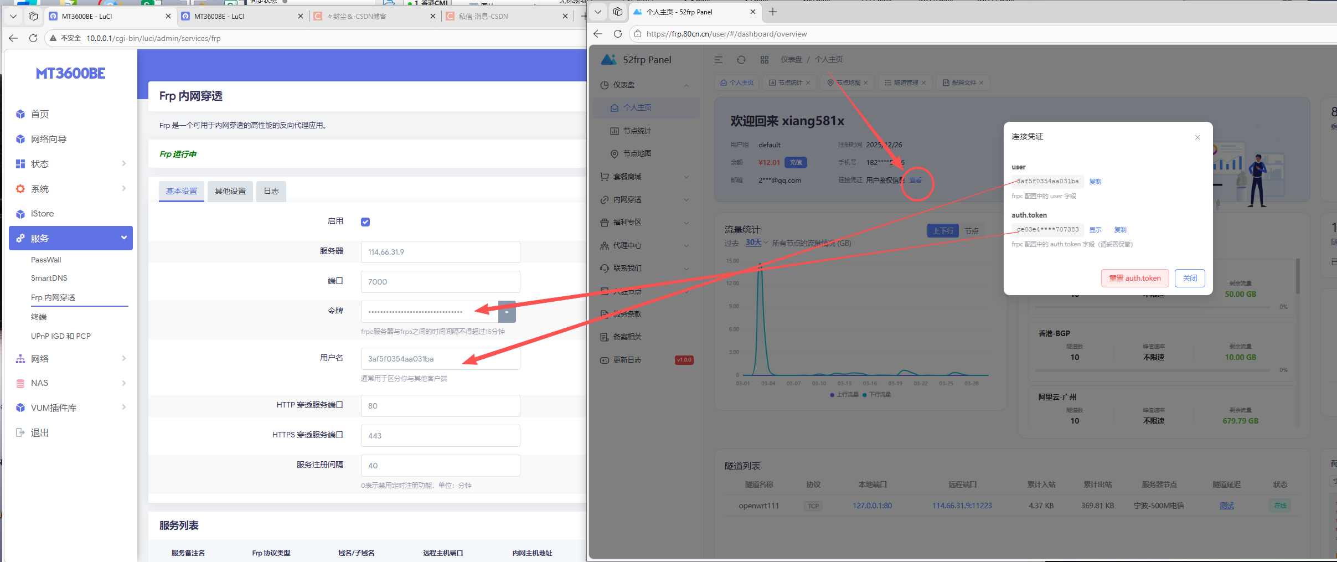The width and height of the screenshot is (1337, 562).
Task: Click the four-squares grid icon in 52frp header
Action: pos(765,60)
